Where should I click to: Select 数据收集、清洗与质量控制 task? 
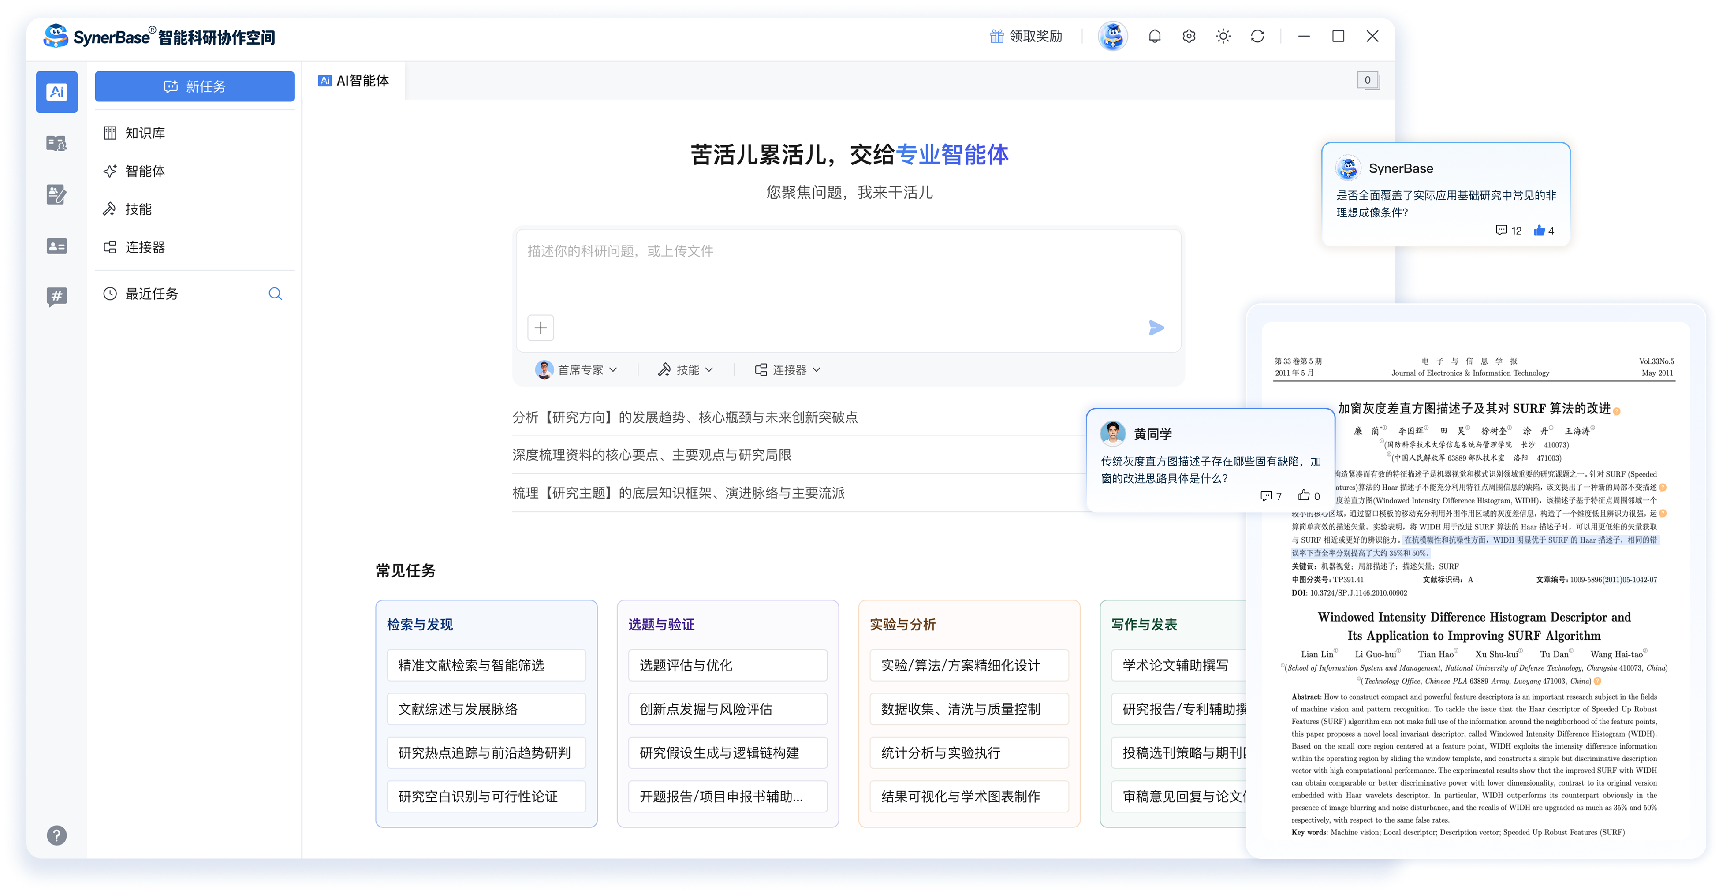969,709
